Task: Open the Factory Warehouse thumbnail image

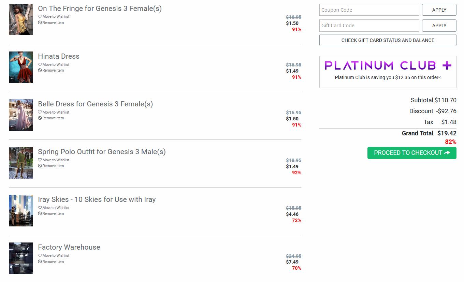Action: [x=21, y=258]
